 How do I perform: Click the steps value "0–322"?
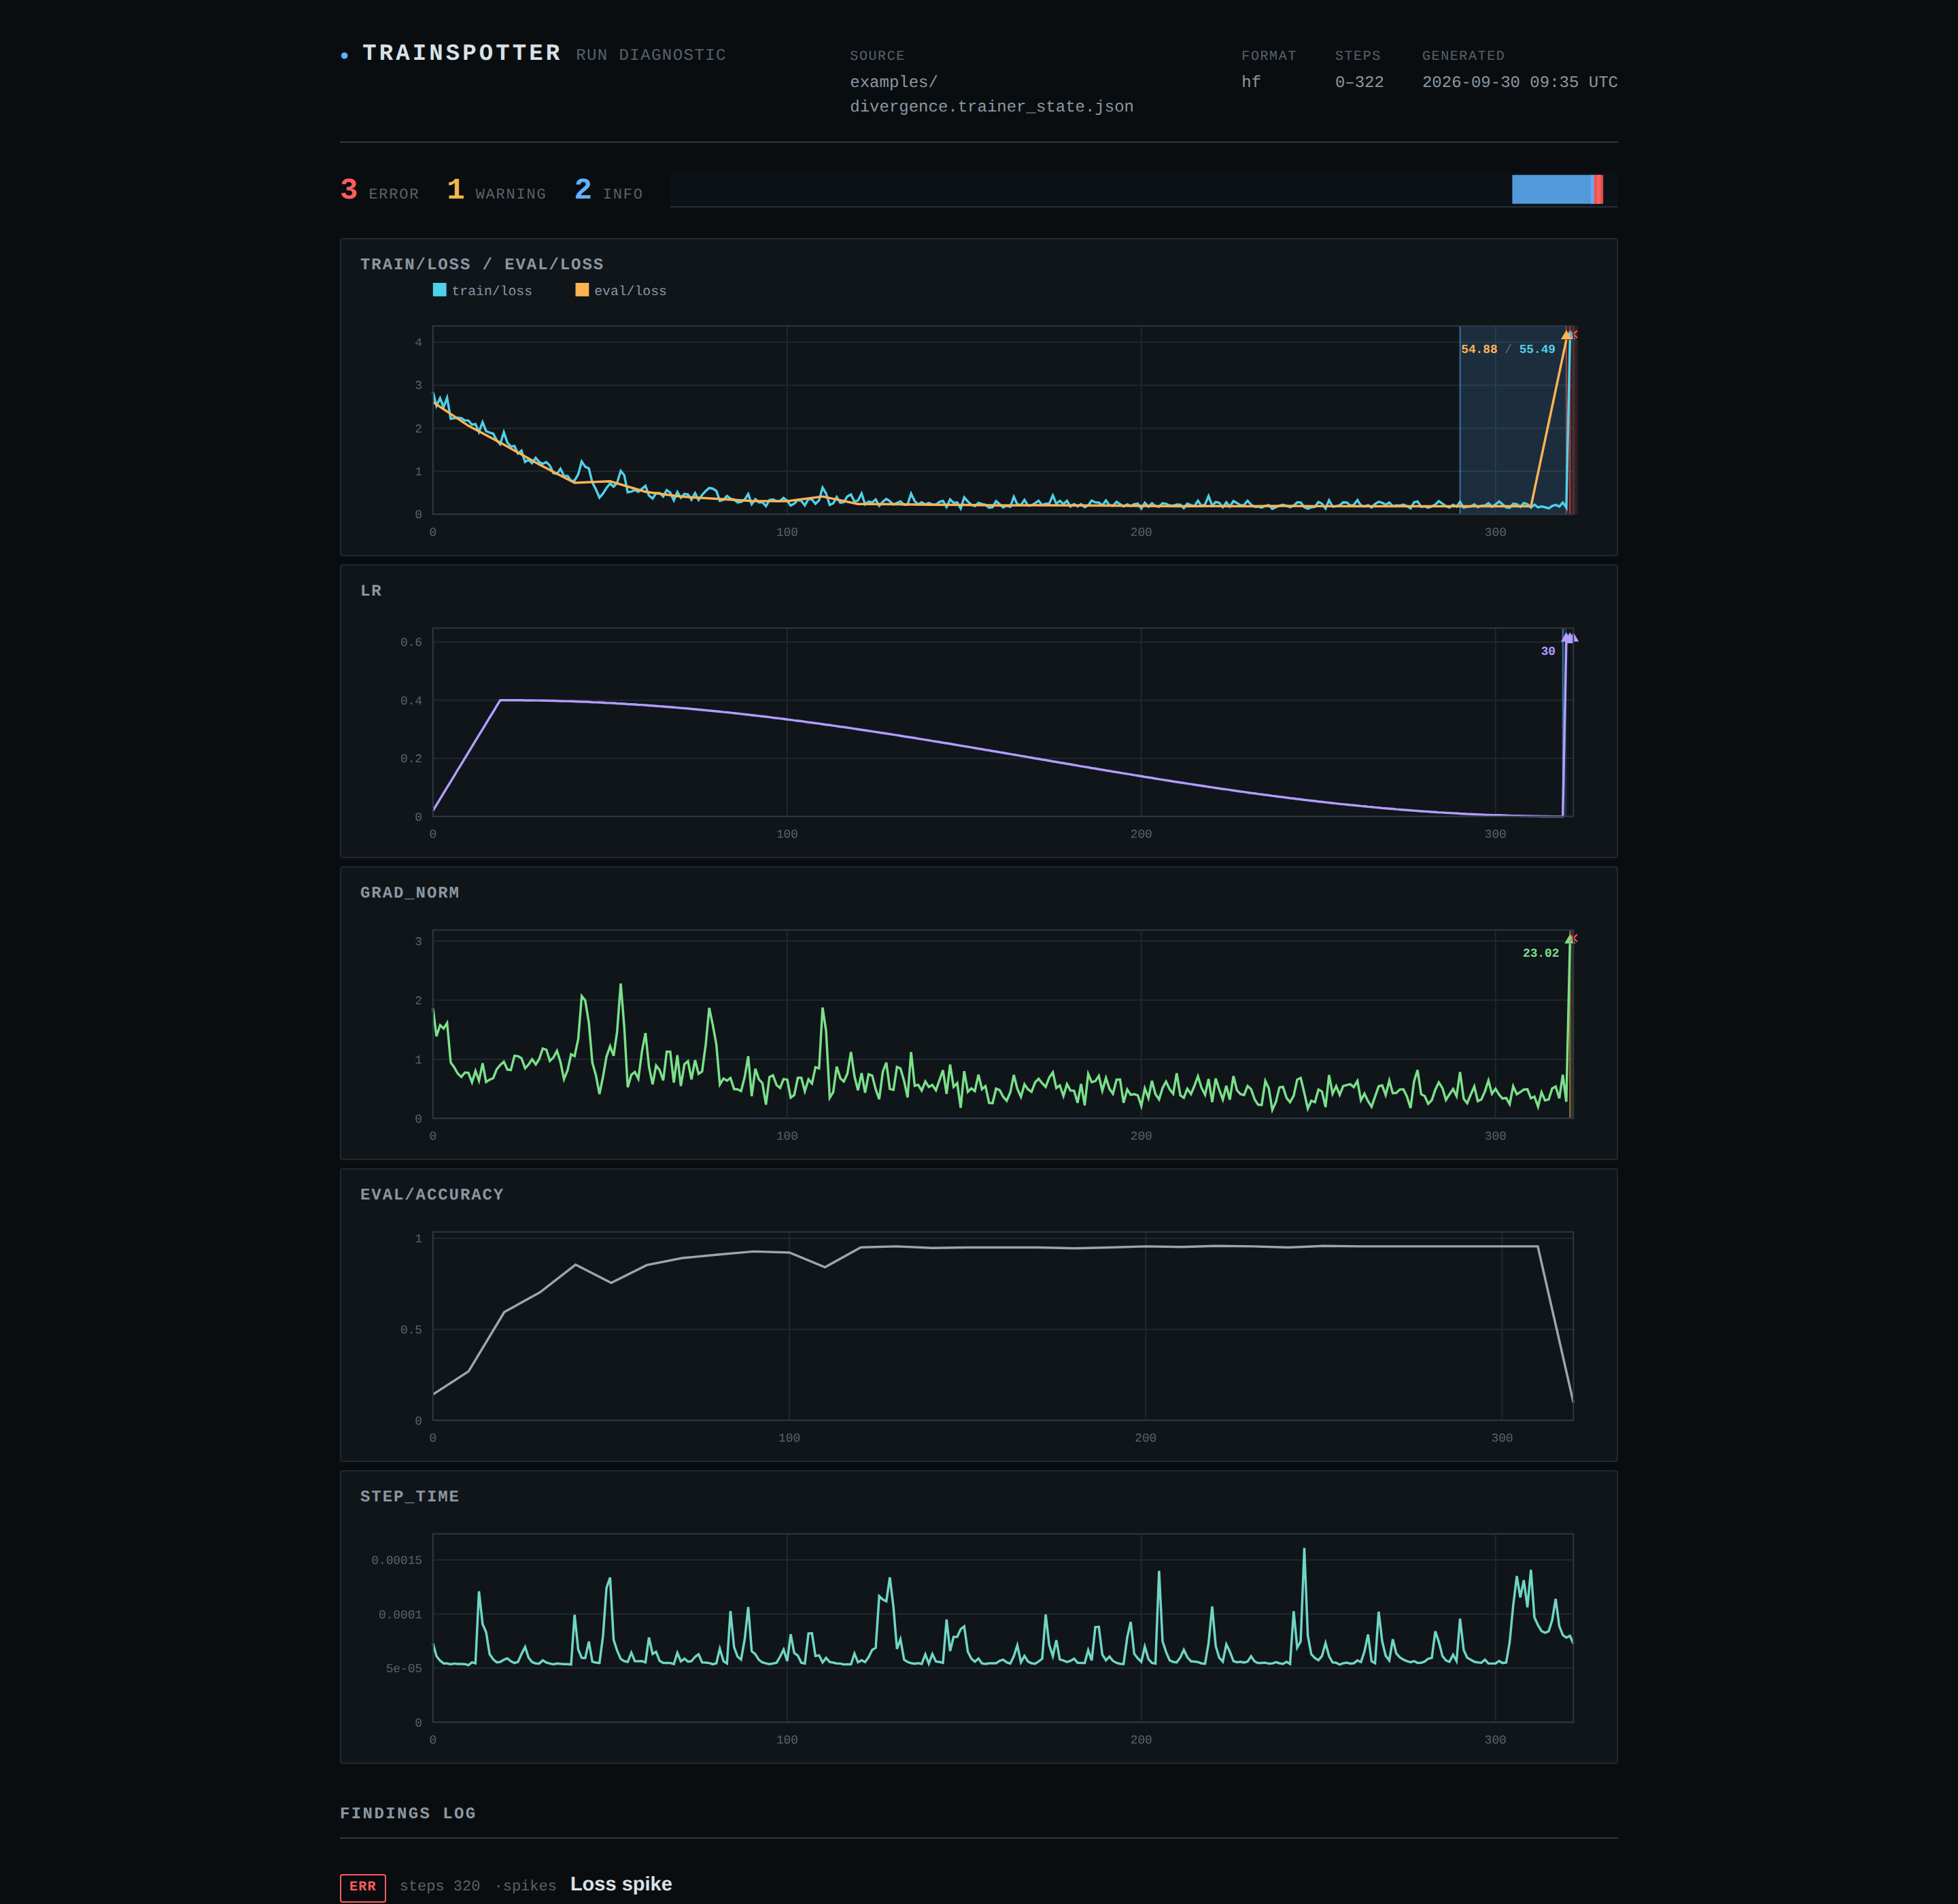pos(1359,82)
